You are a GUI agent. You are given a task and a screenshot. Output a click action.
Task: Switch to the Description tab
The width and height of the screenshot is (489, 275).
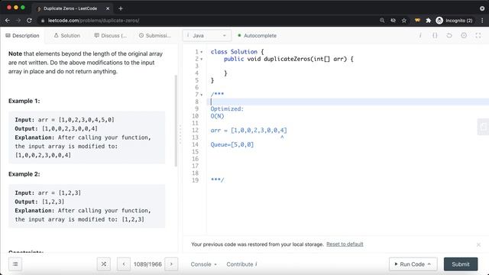pyautogui.click(x=22, y=36)
